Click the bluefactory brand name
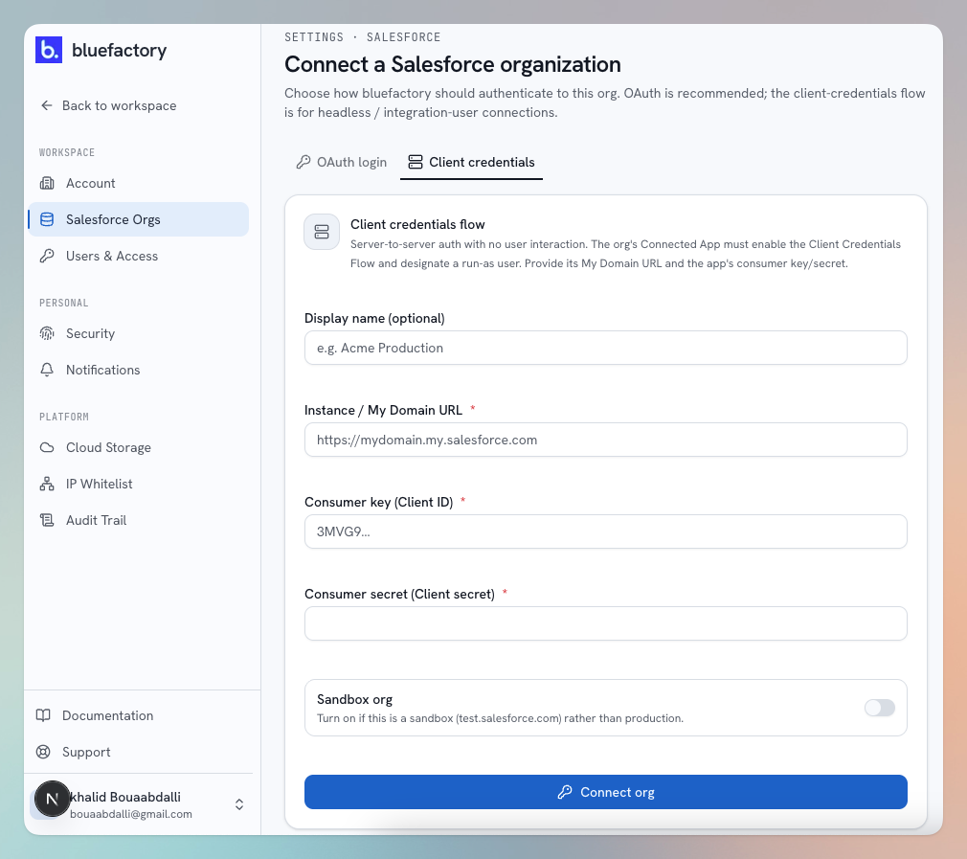 tap(119, 51)
